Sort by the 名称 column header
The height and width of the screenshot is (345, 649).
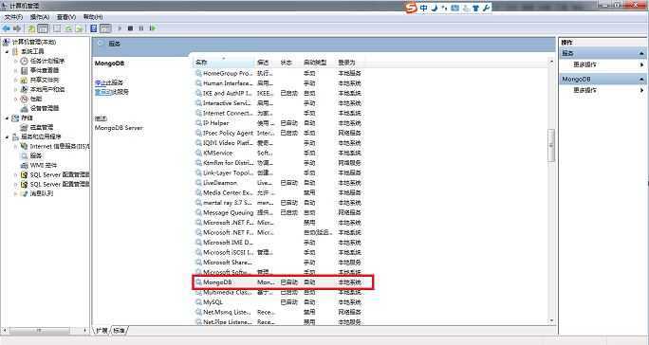[224, 63]
